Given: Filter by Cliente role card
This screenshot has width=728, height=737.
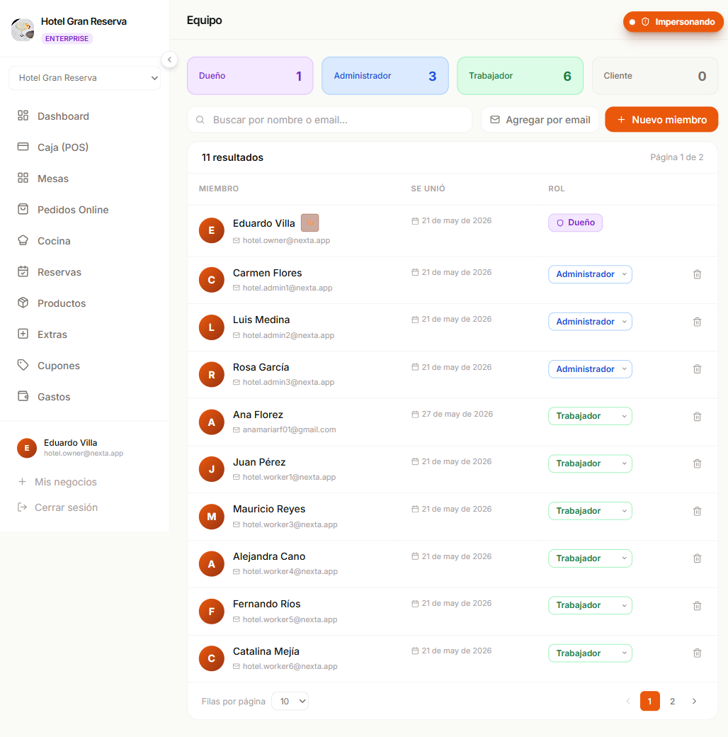Looking at the screenshot, I should pos(655,76).
